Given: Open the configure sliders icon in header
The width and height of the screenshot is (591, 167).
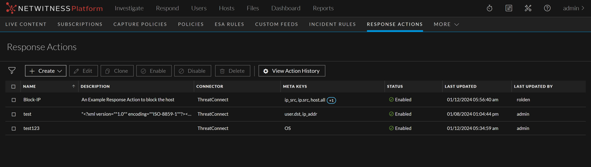Looking at the screenshot, I should click(x=508, y=8).
